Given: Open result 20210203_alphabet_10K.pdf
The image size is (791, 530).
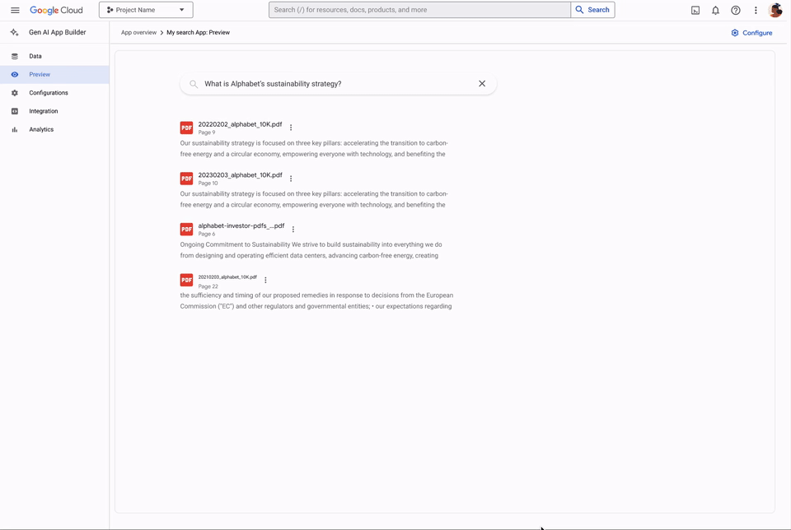Looking at the screenshot, I should tap(227, 277).
